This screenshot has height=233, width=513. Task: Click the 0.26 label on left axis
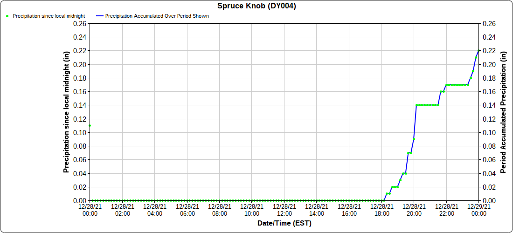pyautogui.click(x=80, y=23)
